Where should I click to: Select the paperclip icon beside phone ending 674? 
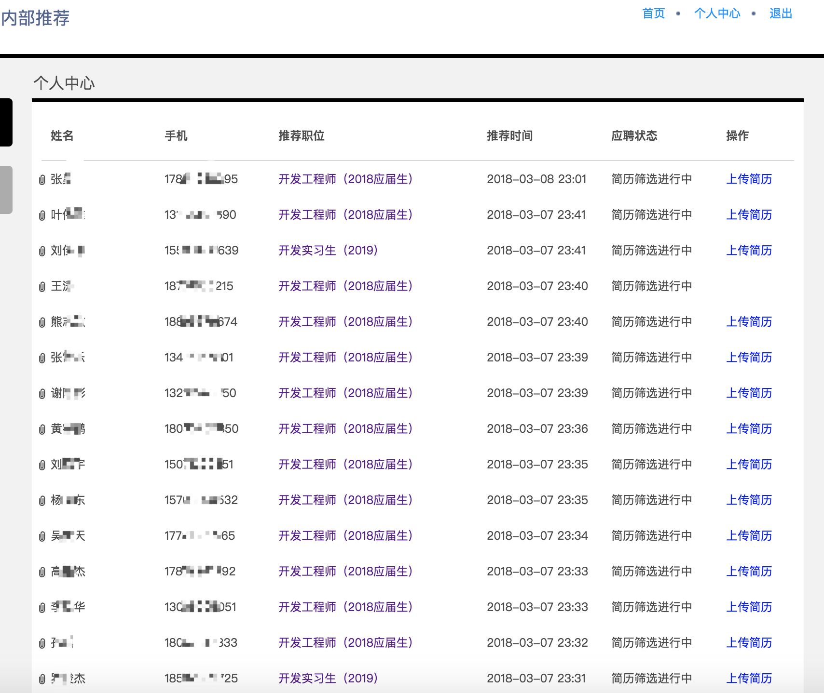pyautogui.click(x=42, y=322)
